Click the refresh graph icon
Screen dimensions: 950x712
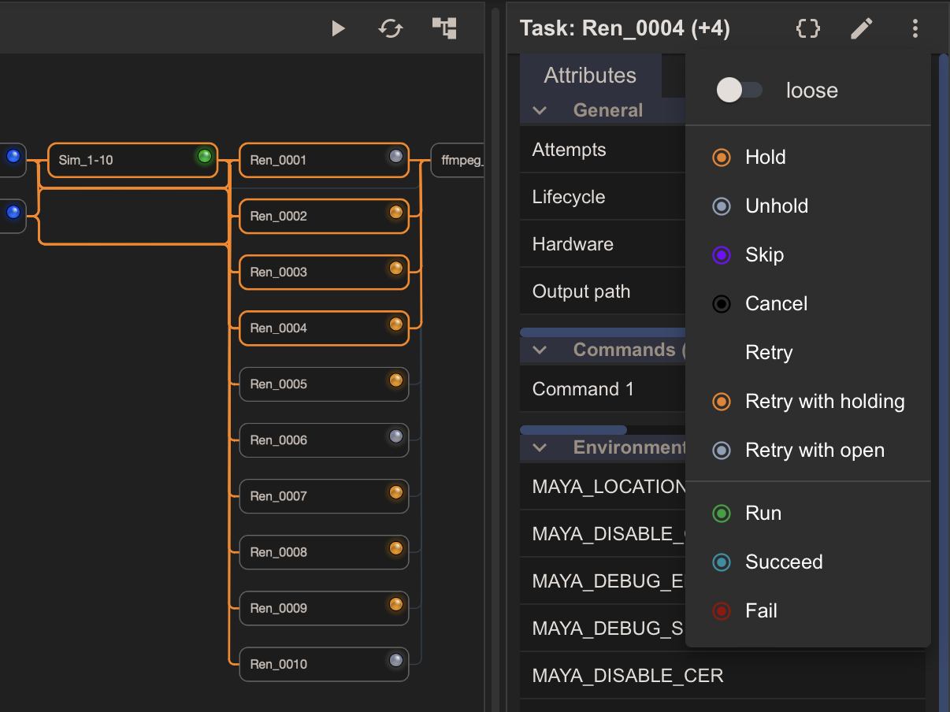point(391,29)
